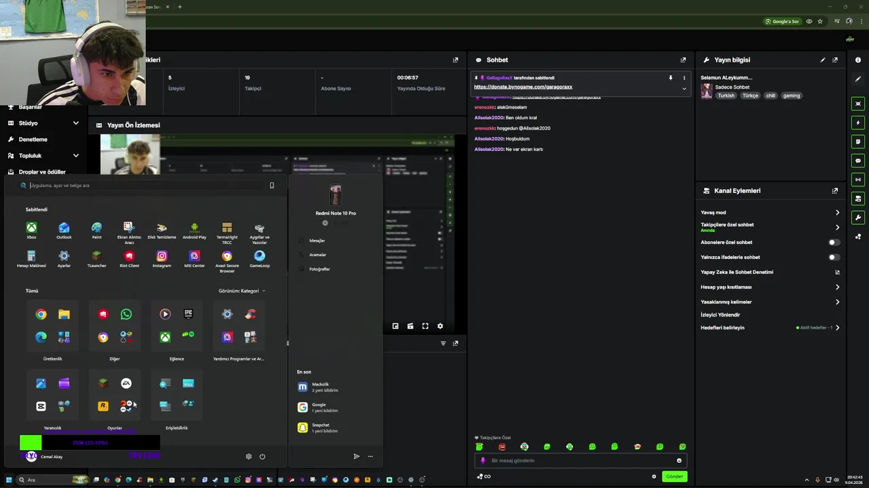The height and width of the screenshot is (488, 869).
Task: Expand Takipçilere özel sohbet settings
Action: pyautogui.click(x=837, y=227)
